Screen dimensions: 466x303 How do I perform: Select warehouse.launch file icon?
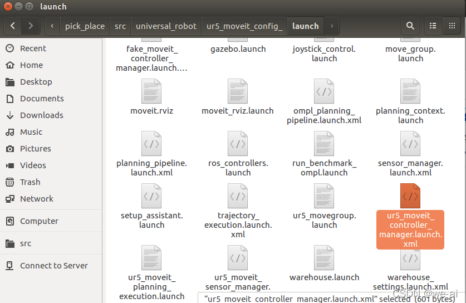click(324, 257)
